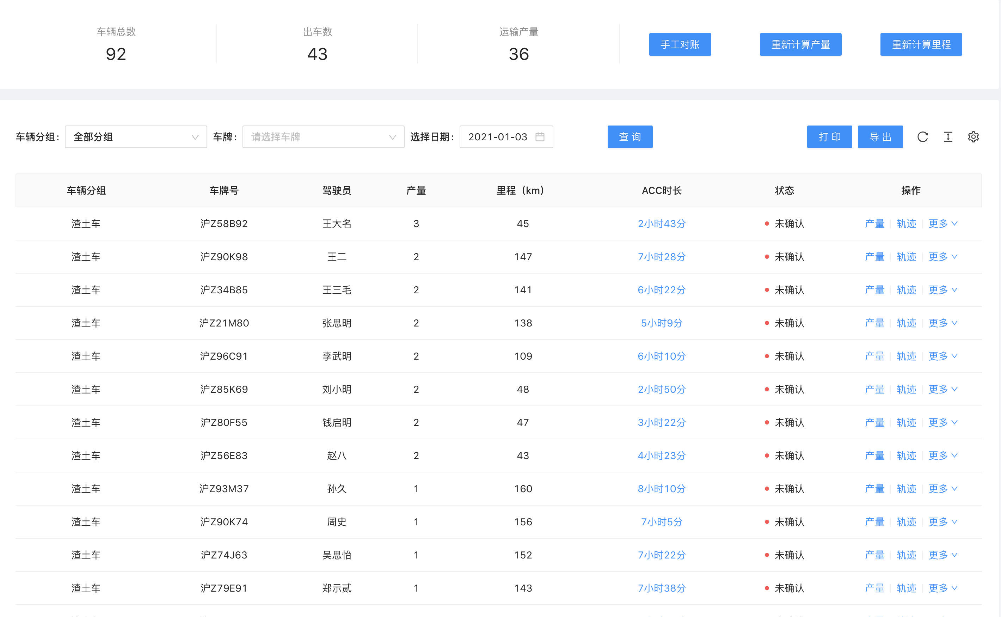Viewport: 1001px width, 617px height.
Task: Click the calendar icon in date field
Action: coord(540,137)
